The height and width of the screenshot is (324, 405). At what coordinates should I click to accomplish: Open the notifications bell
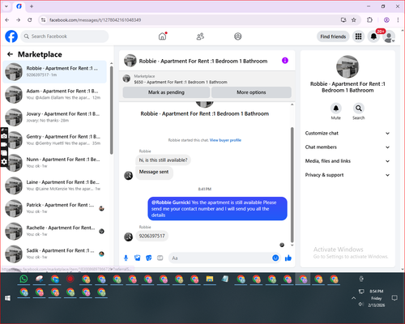[x=373, y=36]
